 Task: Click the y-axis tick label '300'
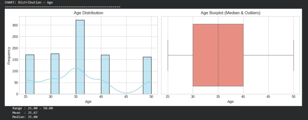tap(15, 25)
